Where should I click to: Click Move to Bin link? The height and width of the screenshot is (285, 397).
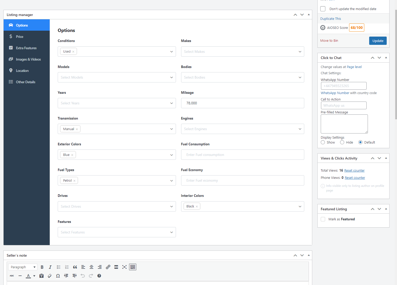tap(329, 41)
